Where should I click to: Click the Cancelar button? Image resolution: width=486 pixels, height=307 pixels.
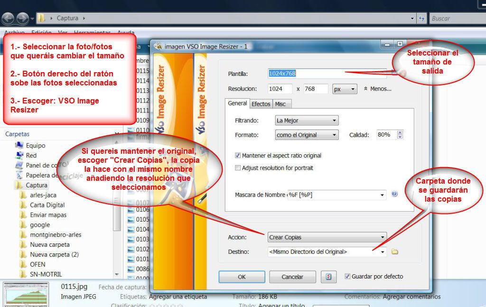[292, 277]
